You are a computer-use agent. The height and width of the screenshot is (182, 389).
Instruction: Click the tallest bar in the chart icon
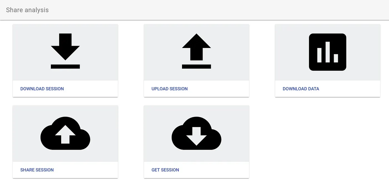tap(328, 52)
